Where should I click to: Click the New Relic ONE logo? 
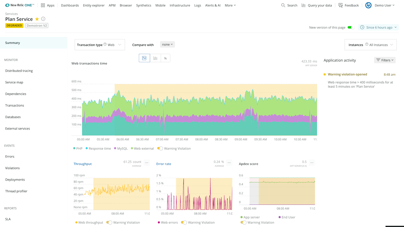20,5
